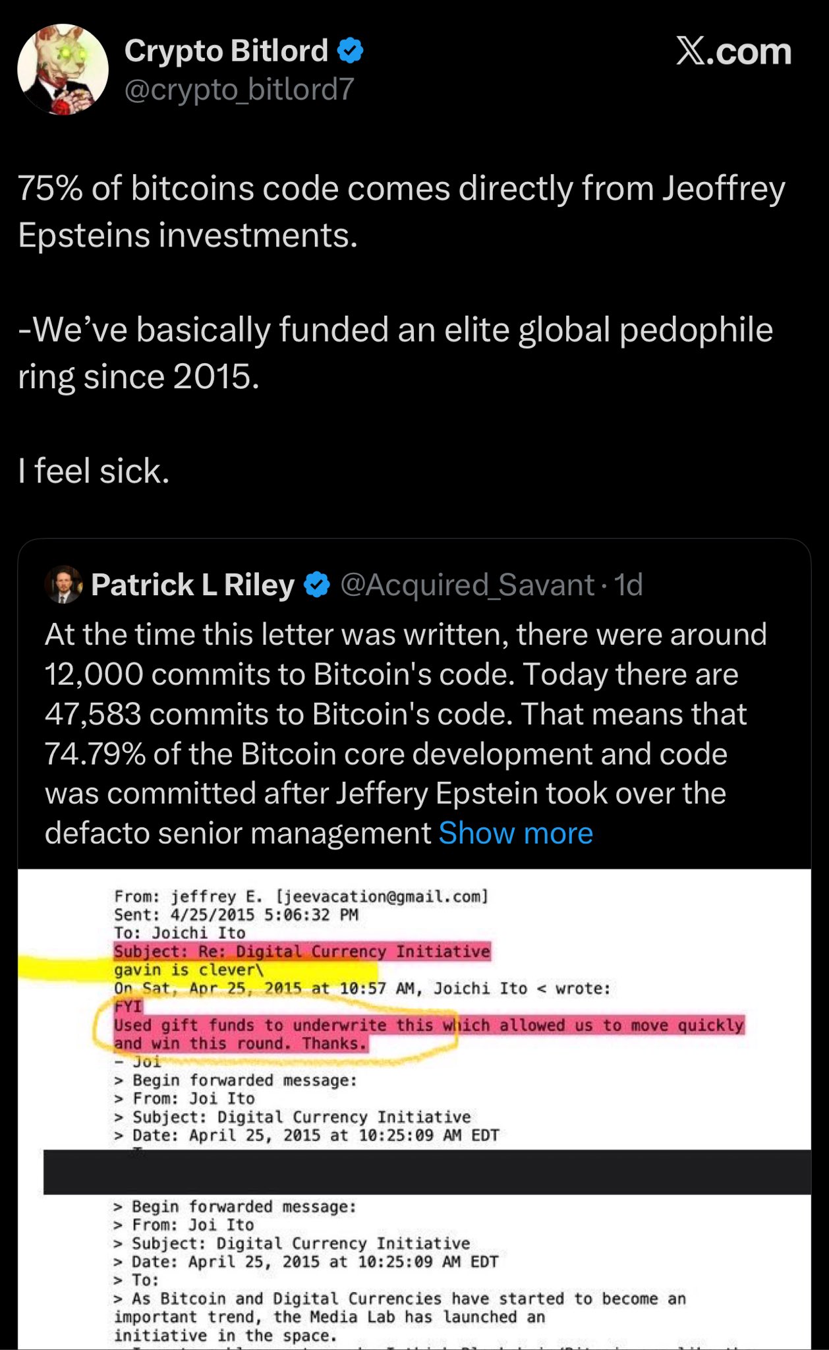Open the Crypto Bitlord display name
The height and width of the screenshot is (1350, 829).
click(226, 51)
